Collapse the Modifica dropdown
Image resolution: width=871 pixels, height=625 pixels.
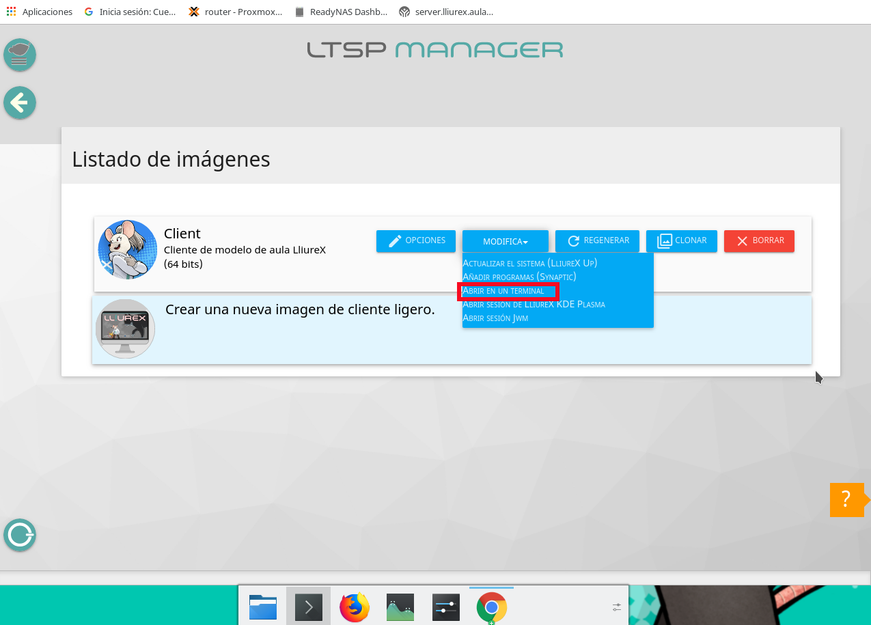(505, 241)
